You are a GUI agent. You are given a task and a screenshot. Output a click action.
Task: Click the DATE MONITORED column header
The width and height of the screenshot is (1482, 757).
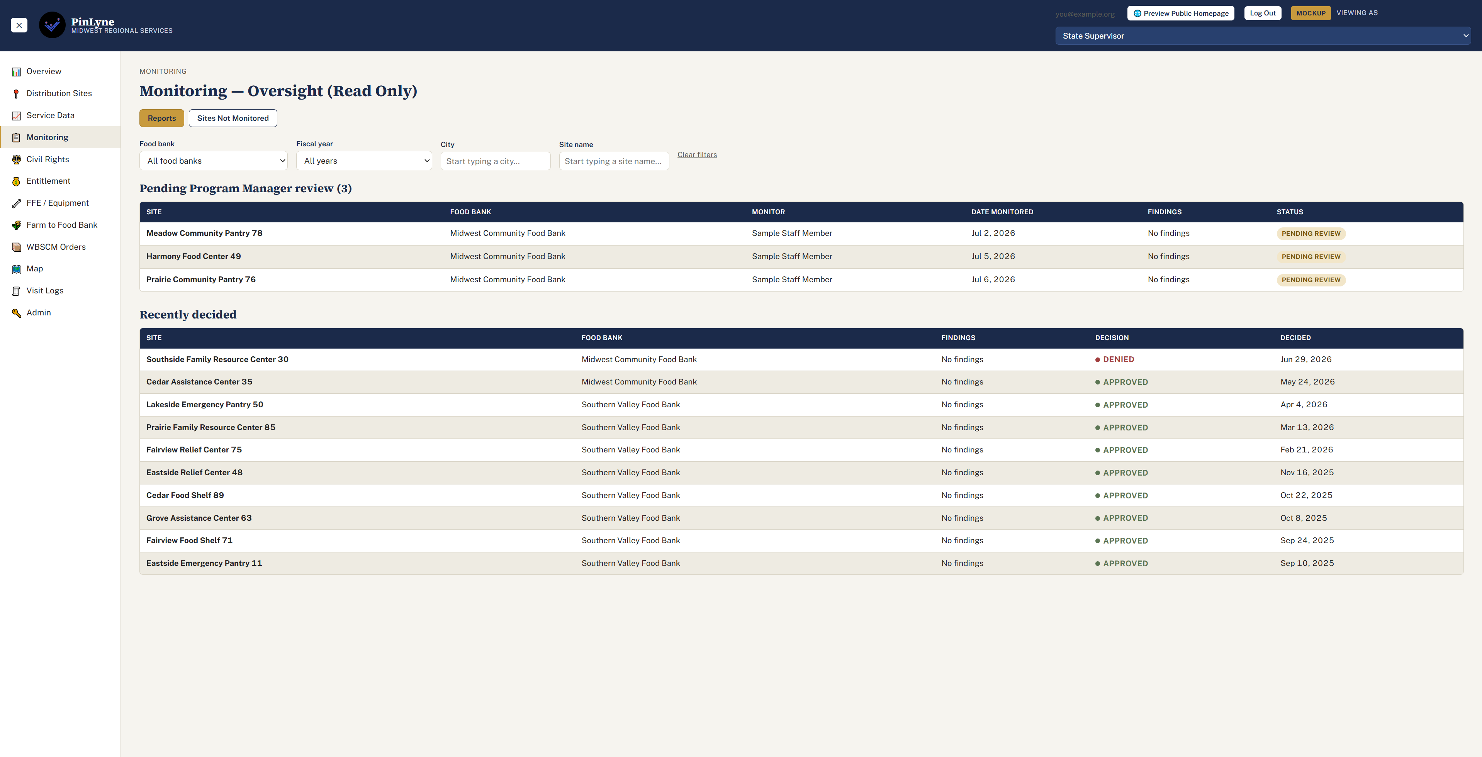click(1002, 212)
